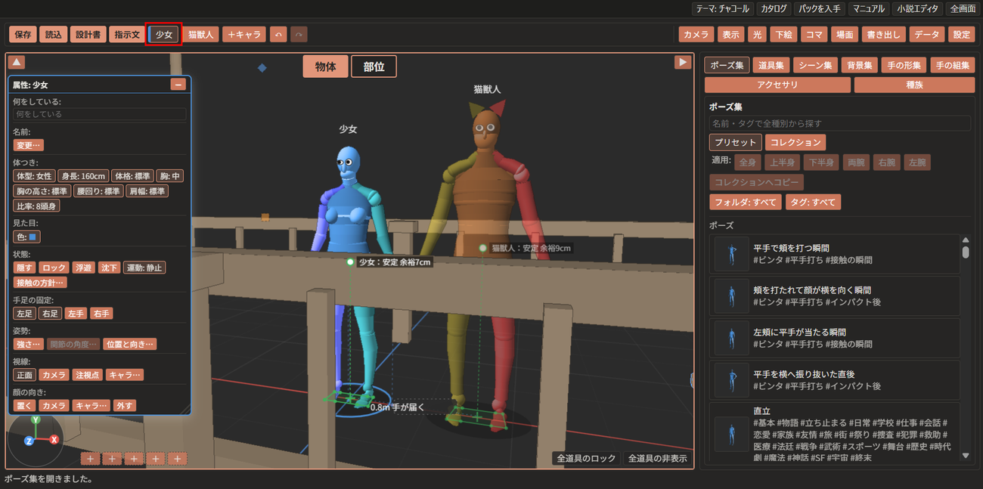Toggle 隠す to hide the character
Viewport: 983px width, 489px height.
25,268
